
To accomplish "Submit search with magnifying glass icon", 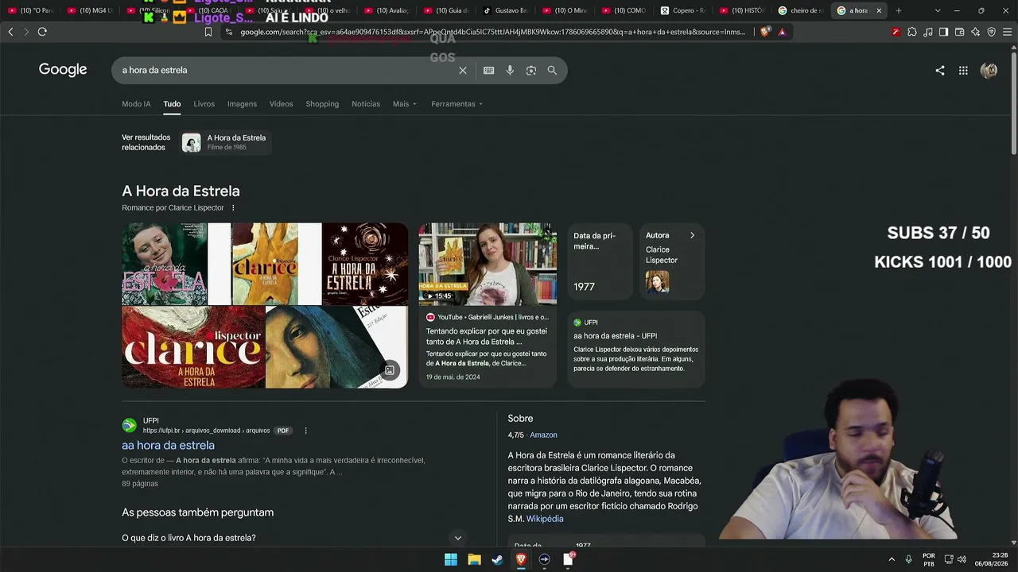I will point(552,70).
